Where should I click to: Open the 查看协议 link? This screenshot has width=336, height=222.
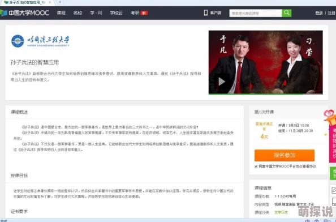tap(309, 166)
